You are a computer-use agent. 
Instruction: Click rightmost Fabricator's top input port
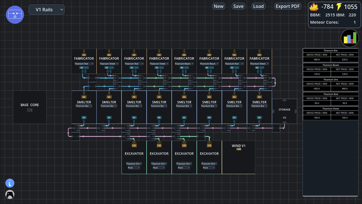click(x=259, y=51)
